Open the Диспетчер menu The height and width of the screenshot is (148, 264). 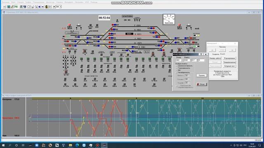[x=50, y=2]
